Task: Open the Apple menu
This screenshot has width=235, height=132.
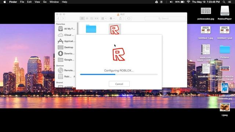Action: (5, 2)
